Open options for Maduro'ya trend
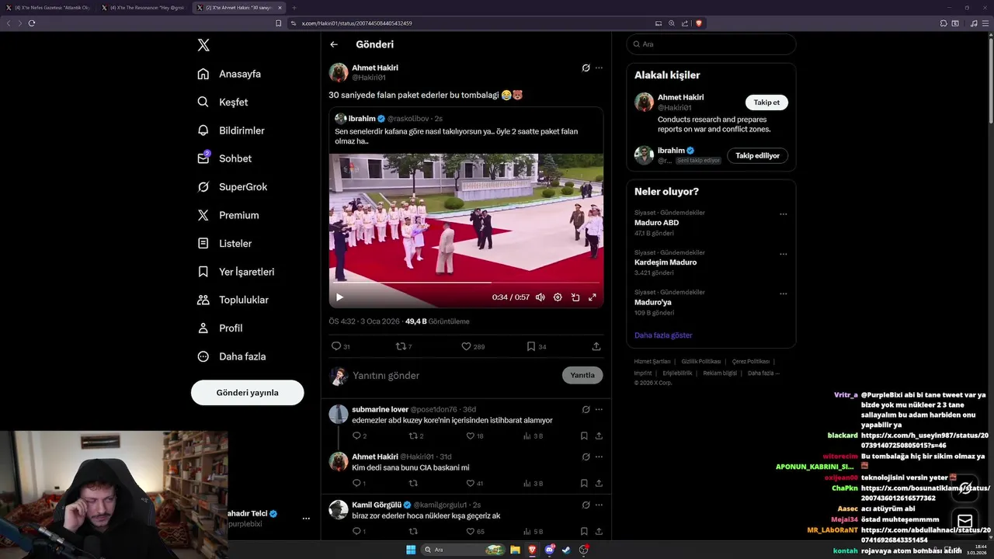Image resolution: width=994 pixels, height=559 pixels. pyautogui.click(x=783, y=293)
